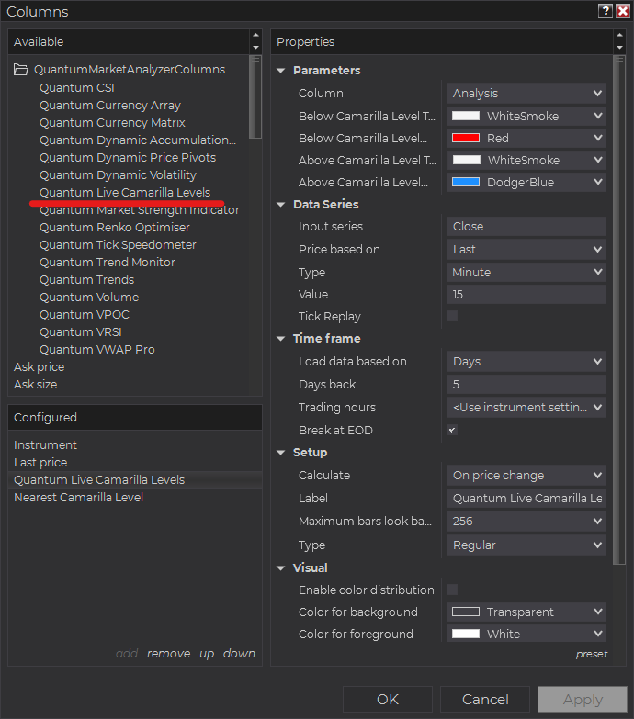Screen dimensions: 634x719
Task: Click the Properties panel's down arrow
Action: point(620,47)
